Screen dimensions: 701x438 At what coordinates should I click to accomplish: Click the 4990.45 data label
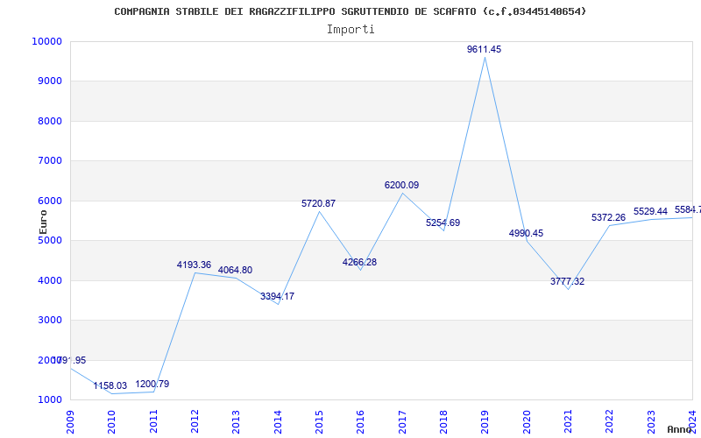coord(526,233)
